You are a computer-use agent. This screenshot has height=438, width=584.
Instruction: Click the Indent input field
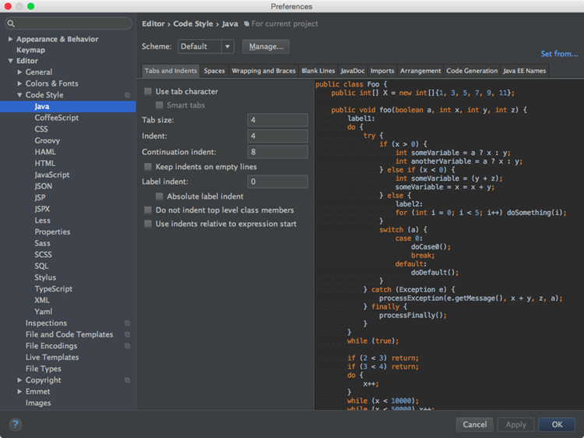277,136
